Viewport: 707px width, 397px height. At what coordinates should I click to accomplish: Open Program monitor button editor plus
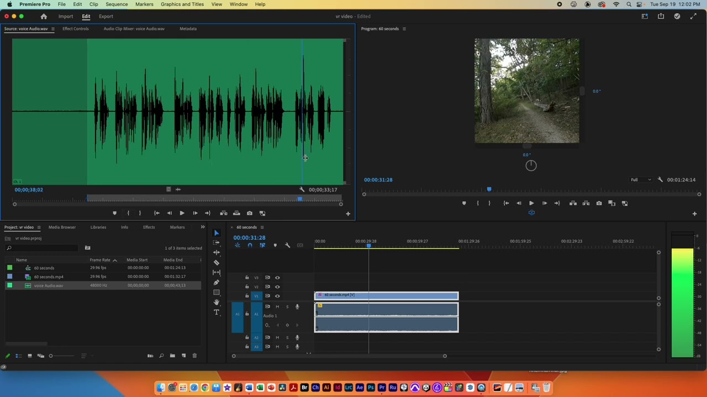pyautogui.click(x=694, y=213)
